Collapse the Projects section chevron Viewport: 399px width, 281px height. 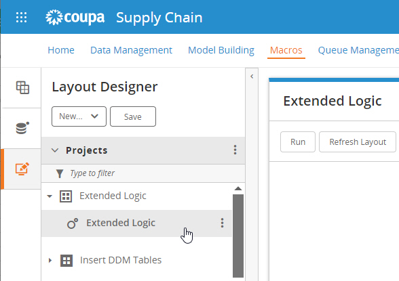click(x=55, y=150)
